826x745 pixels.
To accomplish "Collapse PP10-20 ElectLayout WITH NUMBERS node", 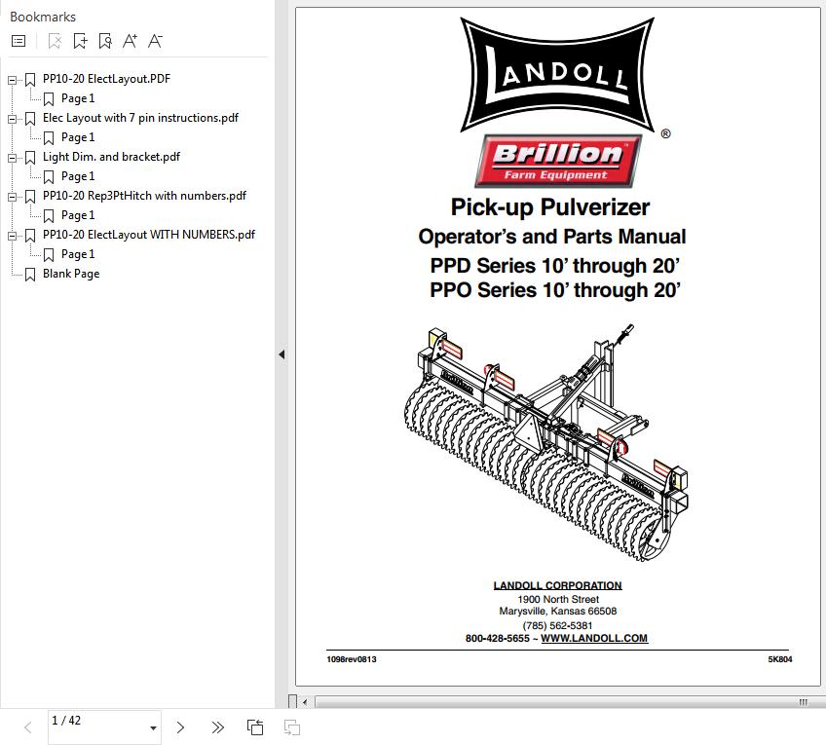I will (12, 236).
